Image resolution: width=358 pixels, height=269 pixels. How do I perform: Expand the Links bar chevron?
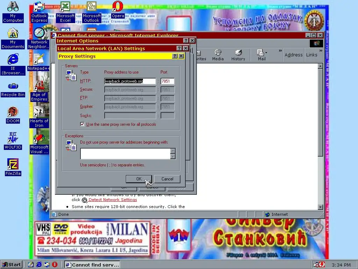click(x=321, y=50)
